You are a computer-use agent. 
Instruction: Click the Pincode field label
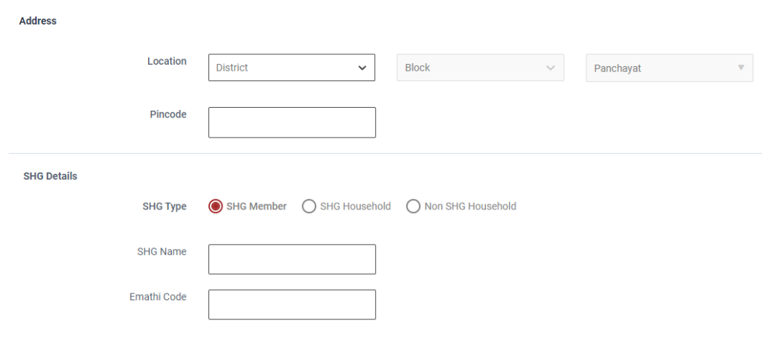[x=168, y=114]
